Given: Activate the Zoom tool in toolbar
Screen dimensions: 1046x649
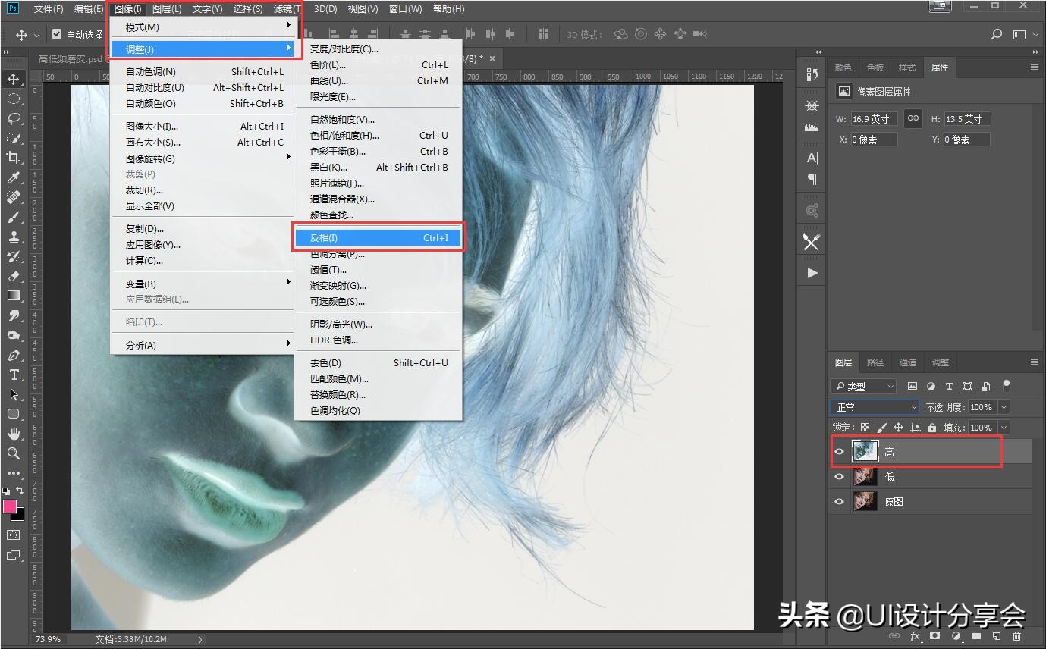Looking at the screenshot, I should pyautogui.click(x=14, y=453).
